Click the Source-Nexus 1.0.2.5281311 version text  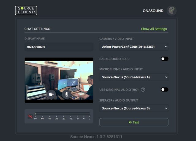[96, 137]
